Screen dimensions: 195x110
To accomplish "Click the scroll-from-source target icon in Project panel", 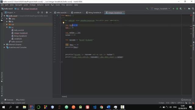I will (38, 13).
